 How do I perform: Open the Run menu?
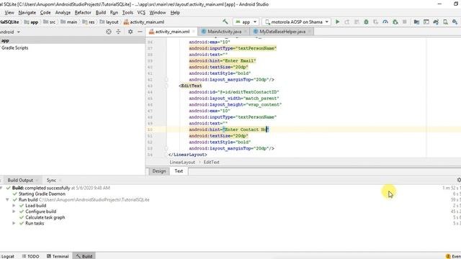click(x=114, y=13)
